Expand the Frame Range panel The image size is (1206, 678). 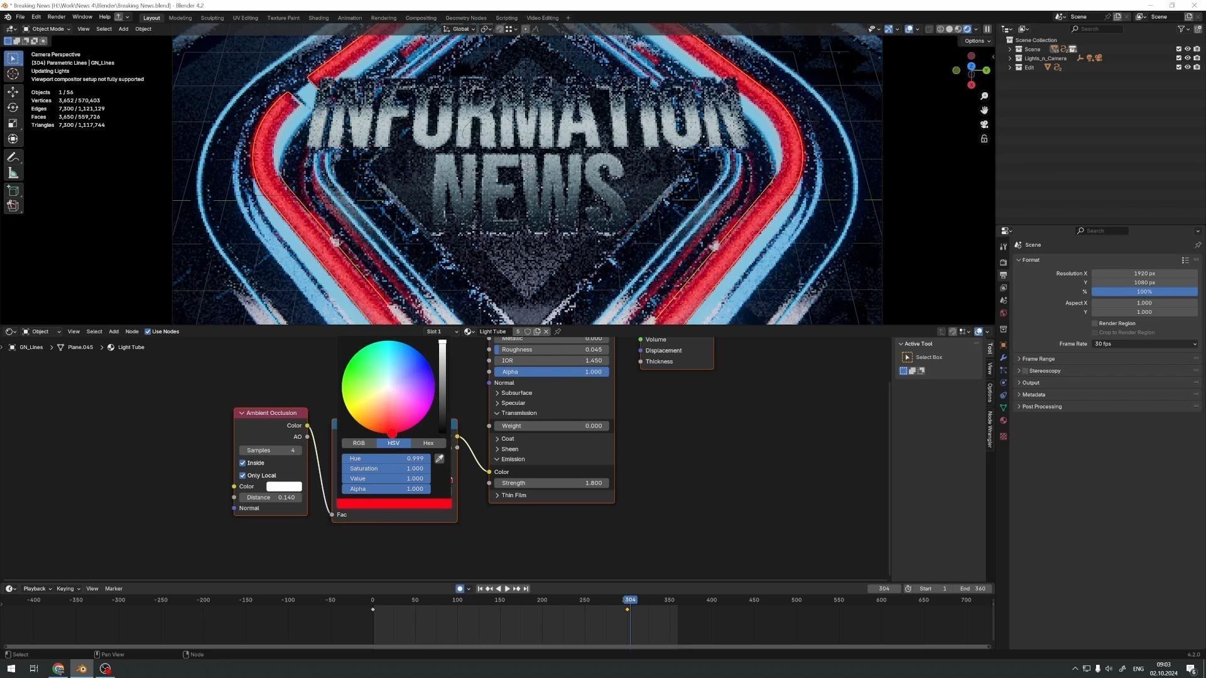[x=1038, y=359]
